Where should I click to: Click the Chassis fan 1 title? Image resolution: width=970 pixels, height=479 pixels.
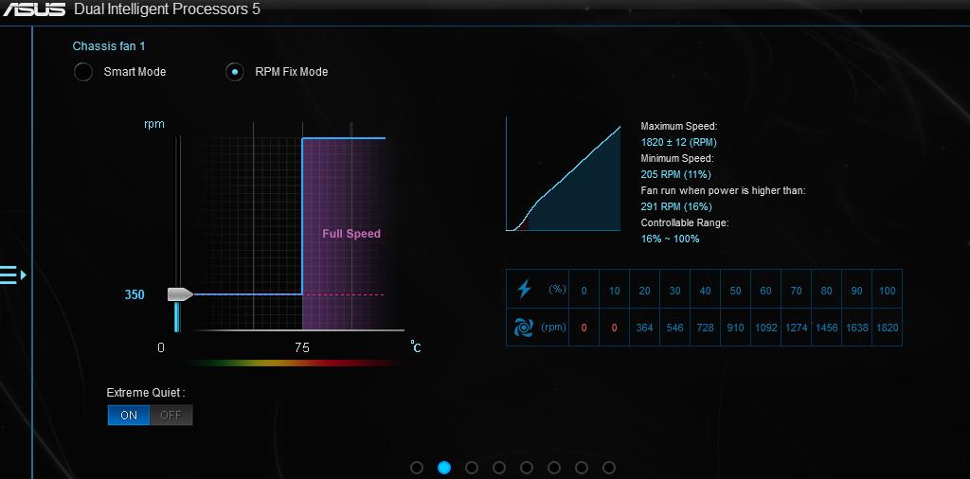click(109, 45)
